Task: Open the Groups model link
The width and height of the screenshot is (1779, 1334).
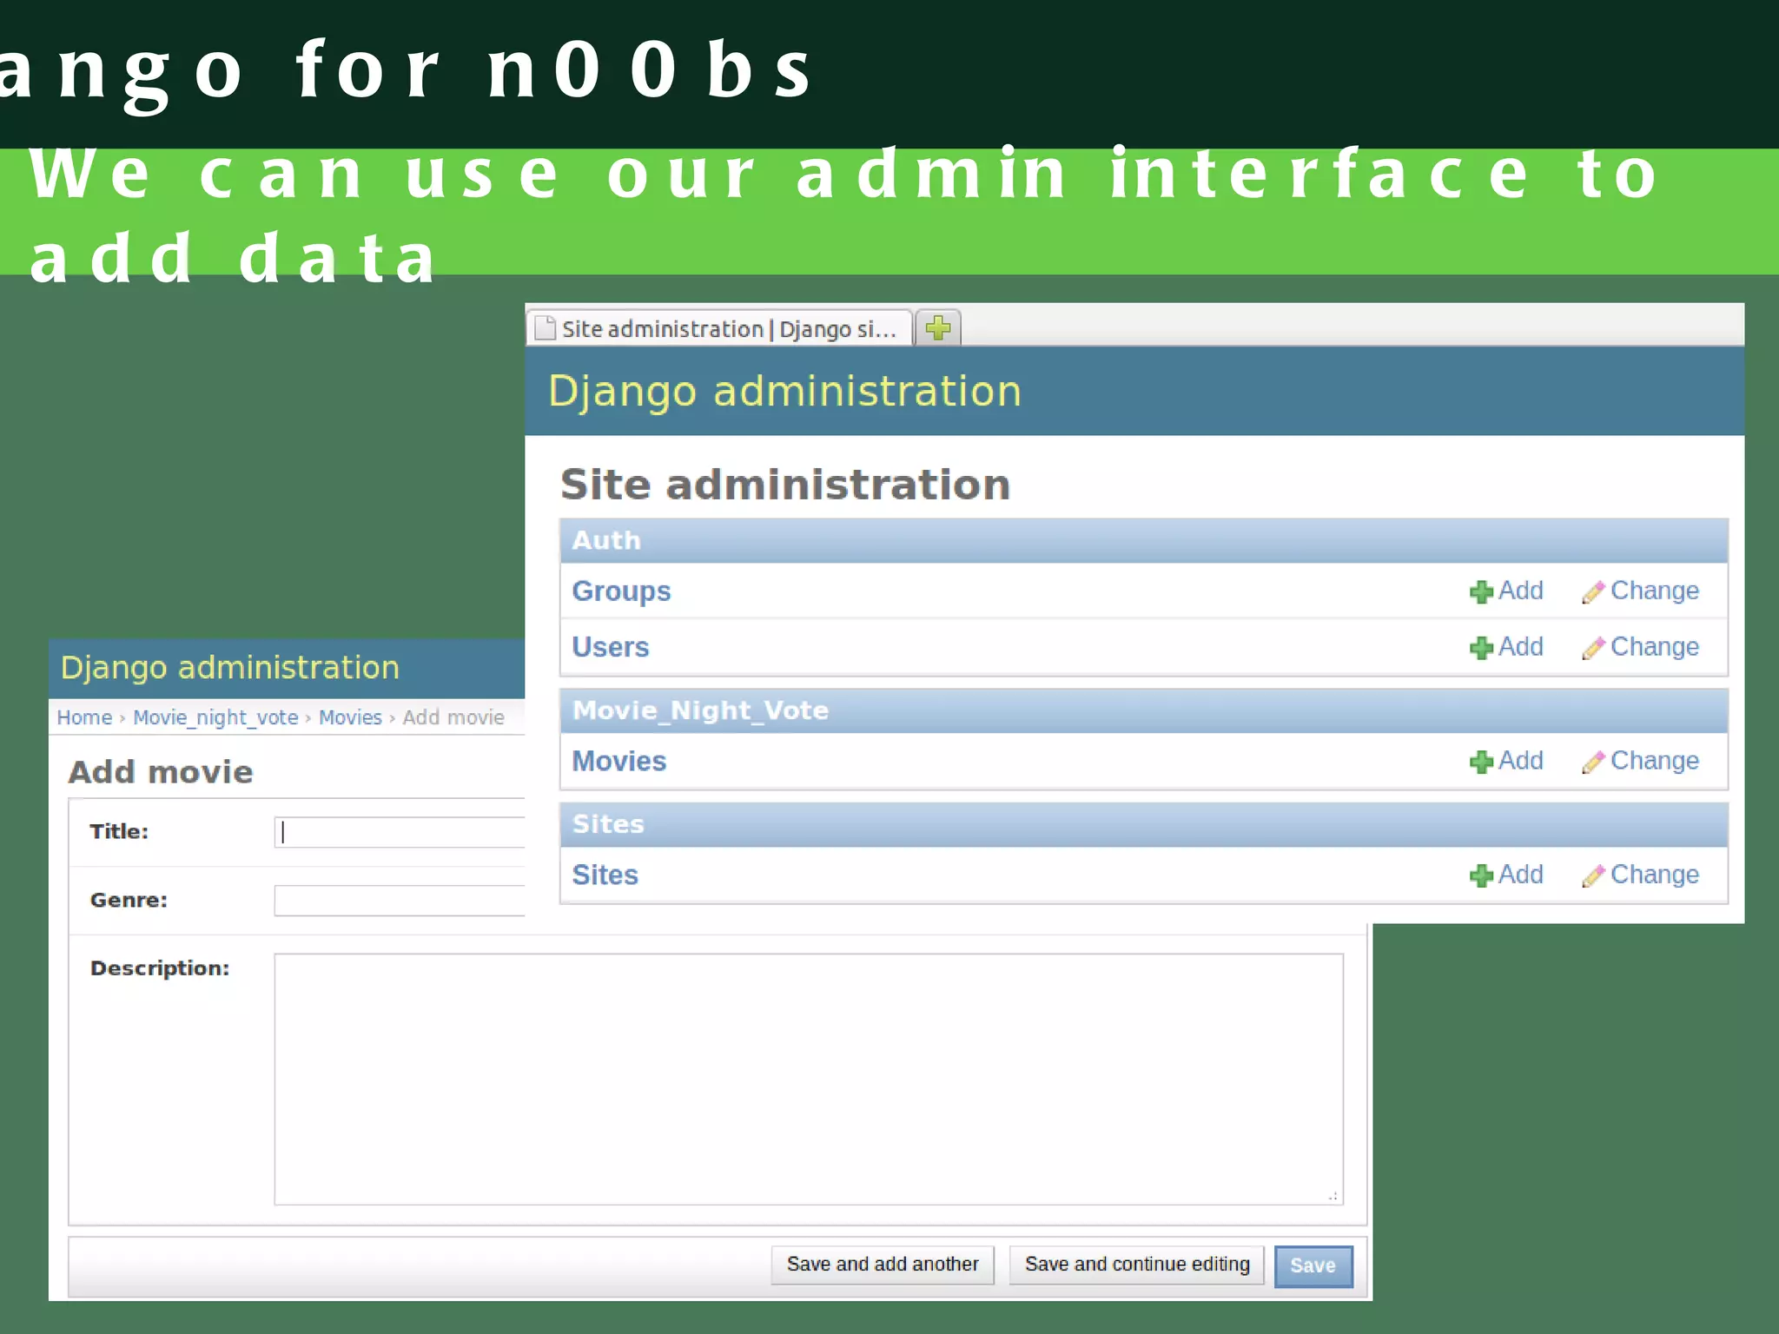Action: [621, 591]
